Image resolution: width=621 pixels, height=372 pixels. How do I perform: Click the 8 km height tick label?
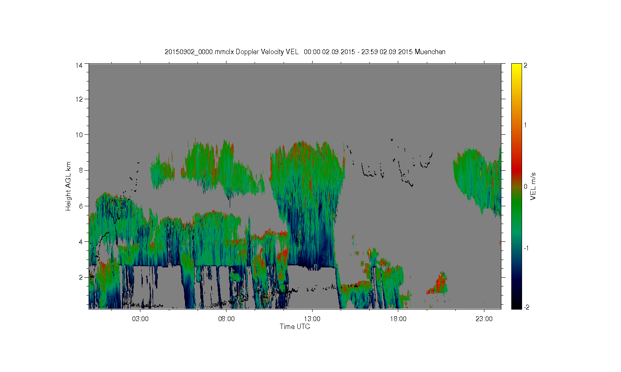click(x=81, y=170)
